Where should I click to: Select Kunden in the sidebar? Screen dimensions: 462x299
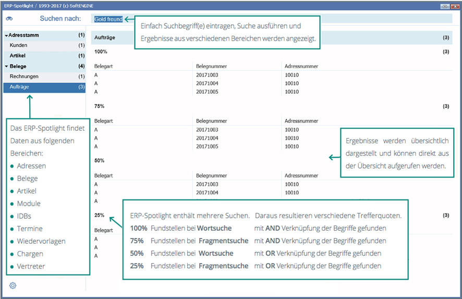[19, 45]
